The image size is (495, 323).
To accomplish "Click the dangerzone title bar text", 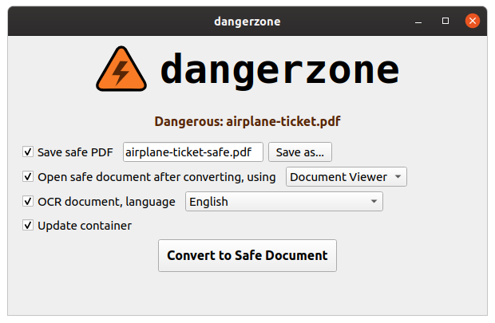I will 247,22.
